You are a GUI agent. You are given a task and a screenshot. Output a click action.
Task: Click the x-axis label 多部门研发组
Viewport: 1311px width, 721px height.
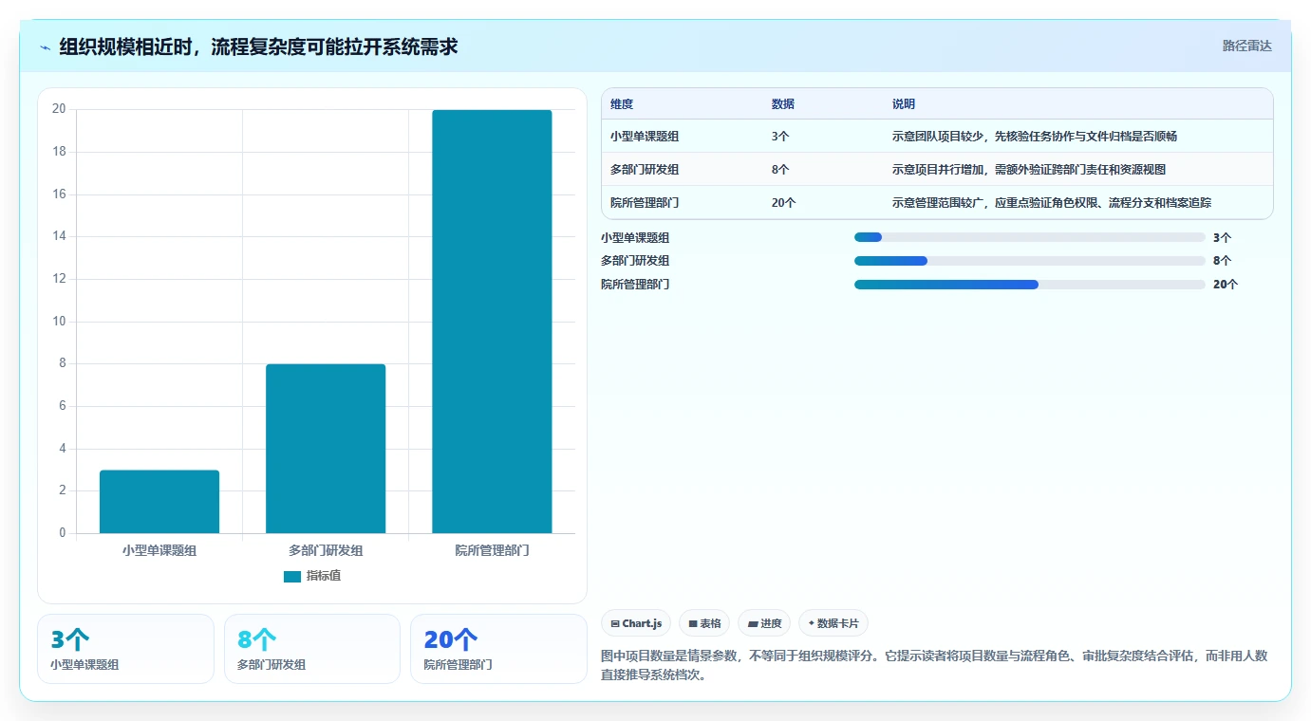point(326,550)
